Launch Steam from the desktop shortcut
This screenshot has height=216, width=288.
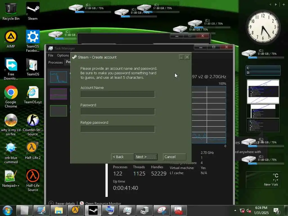click(x=33, y=11)
